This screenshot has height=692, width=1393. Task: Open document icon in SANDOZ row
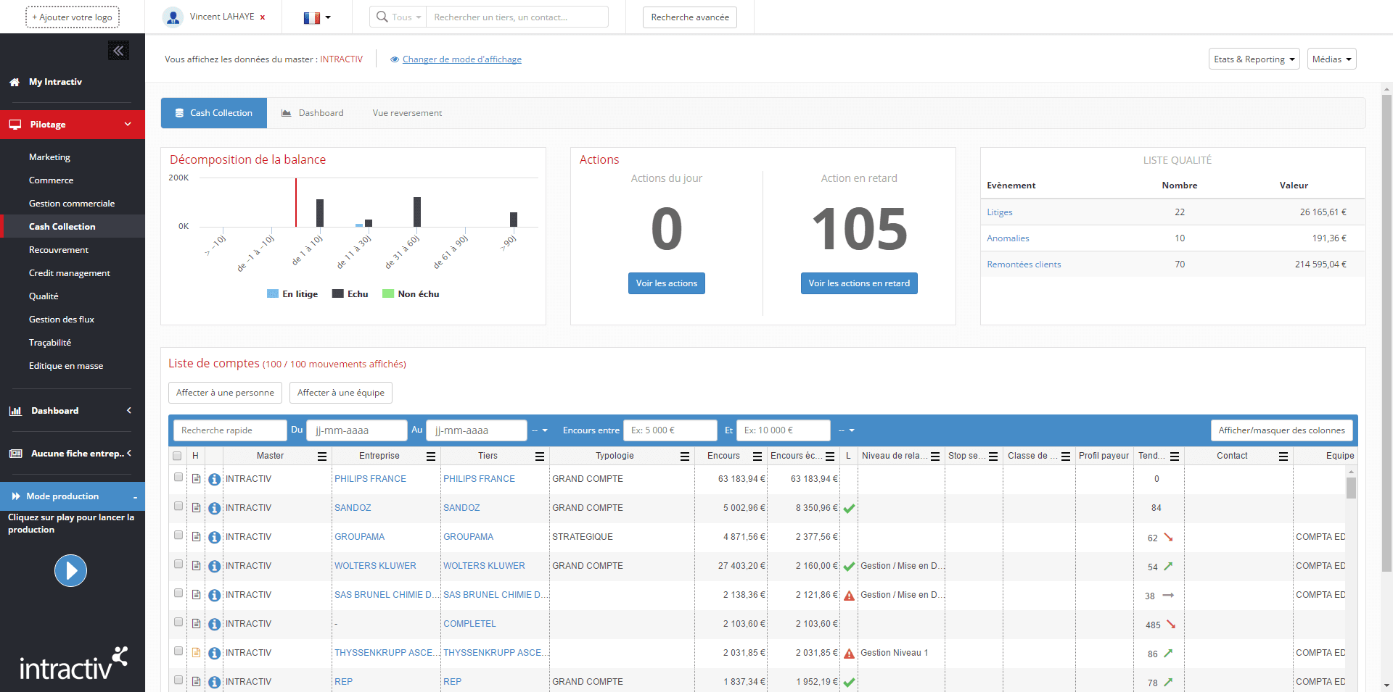(196, 508)
